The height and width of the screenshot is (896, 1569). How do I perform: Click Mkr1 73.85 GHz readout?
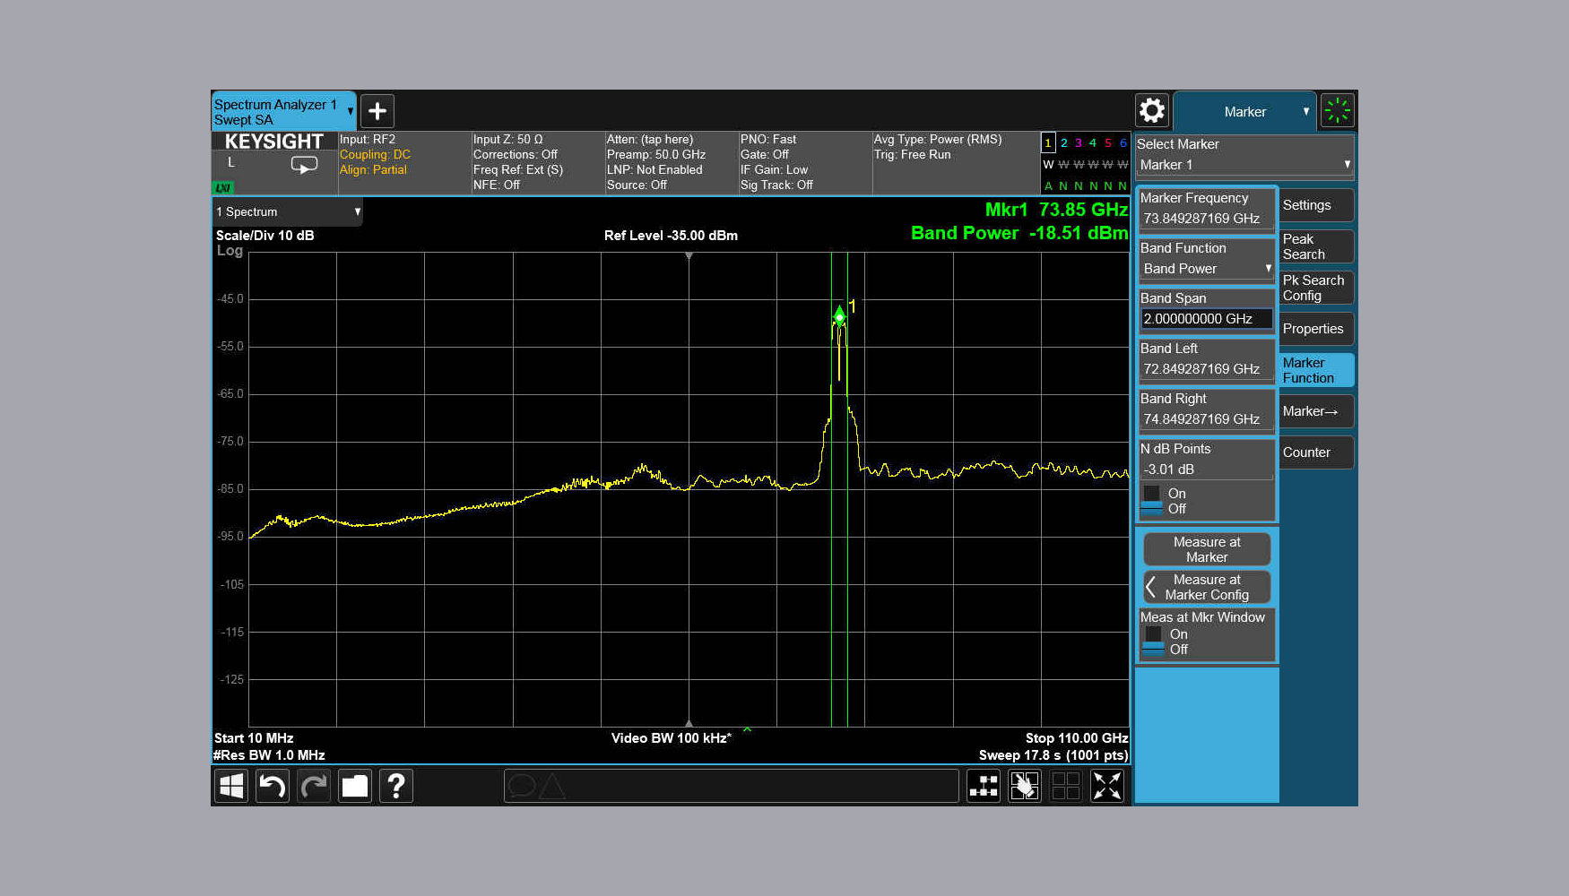(x=1056, y=210)
